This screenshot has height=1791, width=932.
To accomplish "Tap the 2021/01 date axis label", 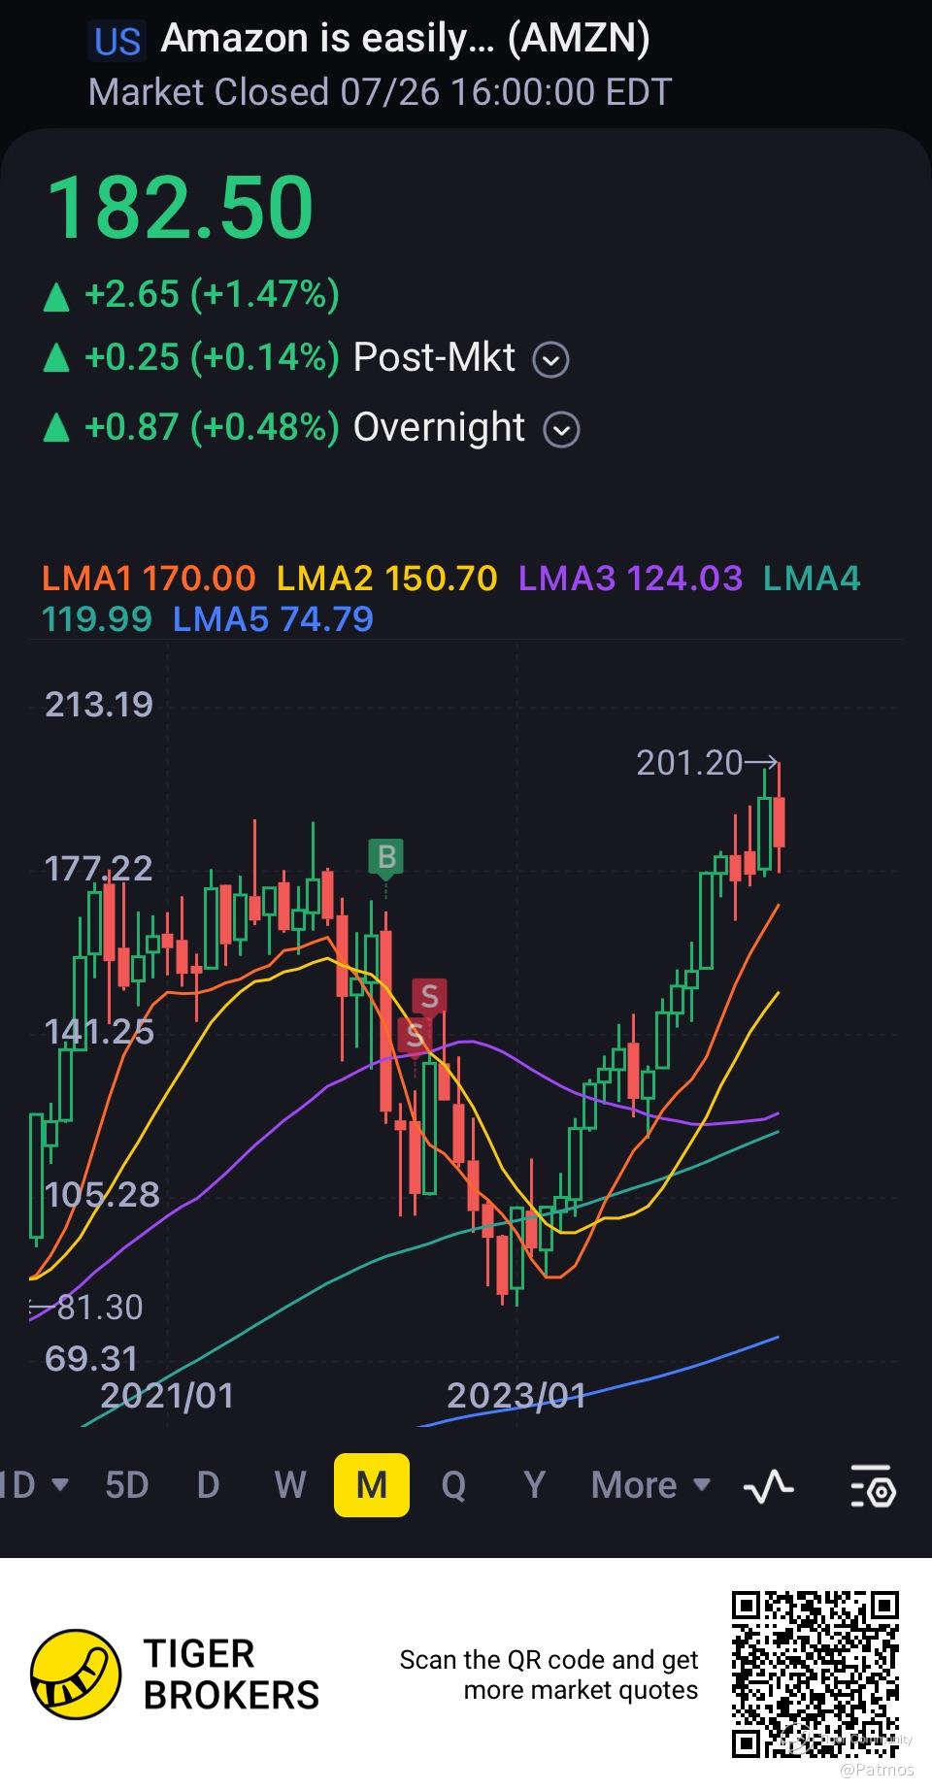I will 168,1396.
